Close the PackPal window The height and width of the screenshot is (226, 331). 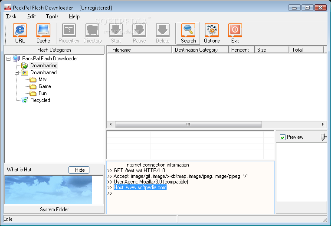(321, 8)
